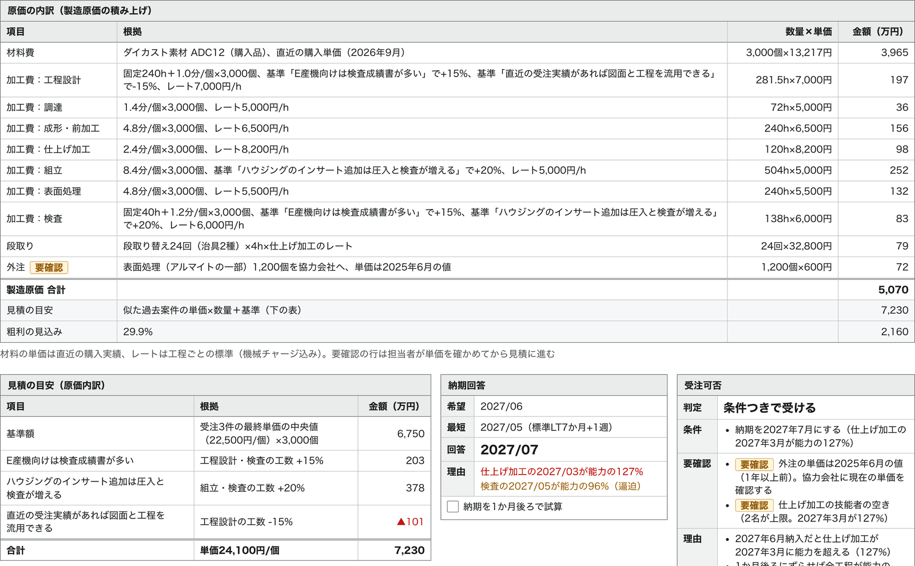
Task: Click the 要確認 badge before 外注の単価は2025年6月の値
Action: click(754, 464)
